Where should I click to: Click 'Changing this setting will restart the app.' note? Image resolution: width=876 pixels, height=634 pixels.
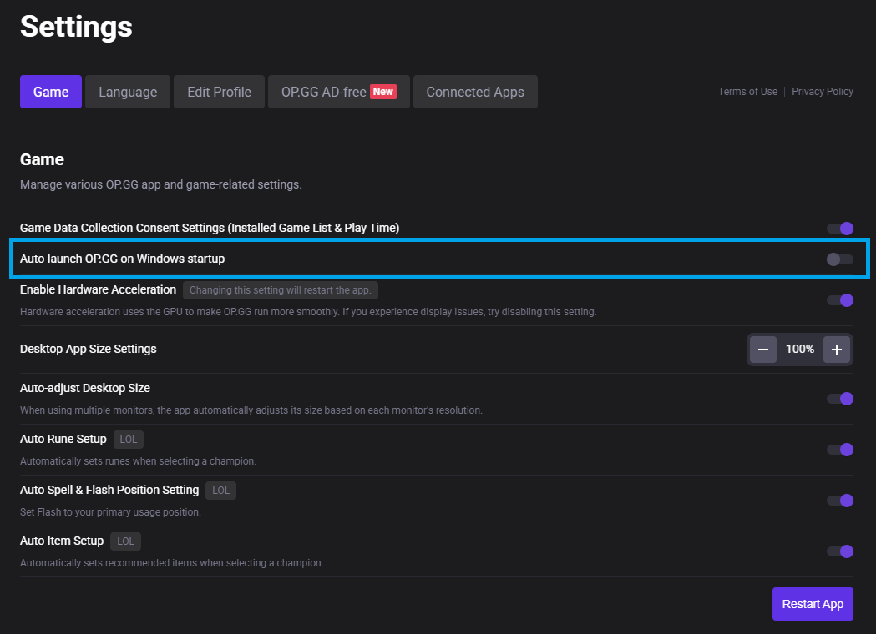tap(281, 290)
